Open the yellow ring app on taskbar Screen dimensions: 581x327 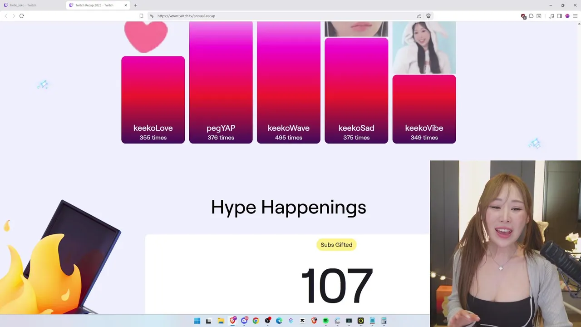(360, 321)
